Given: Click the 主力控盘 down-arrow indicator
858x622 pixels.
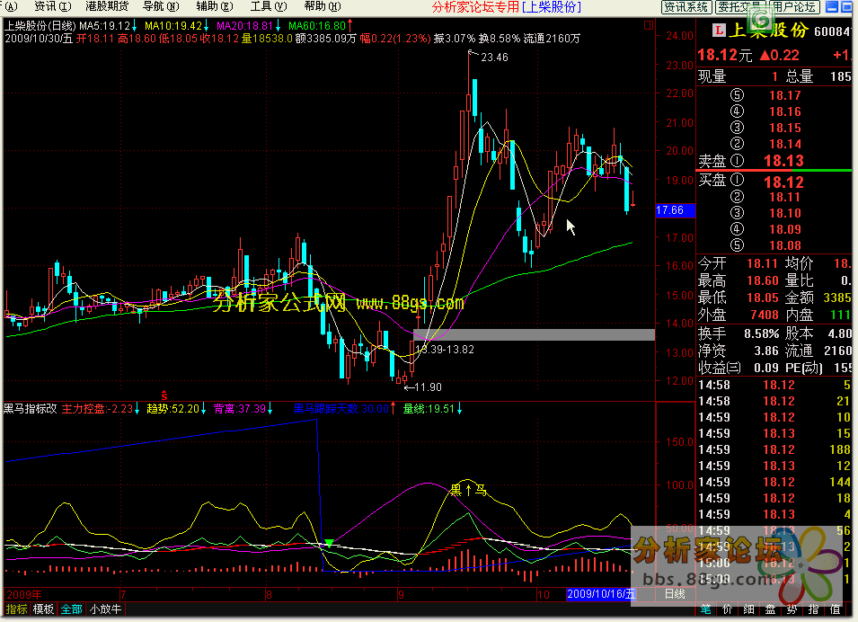Looking at the screenshot, I should 137,408.
